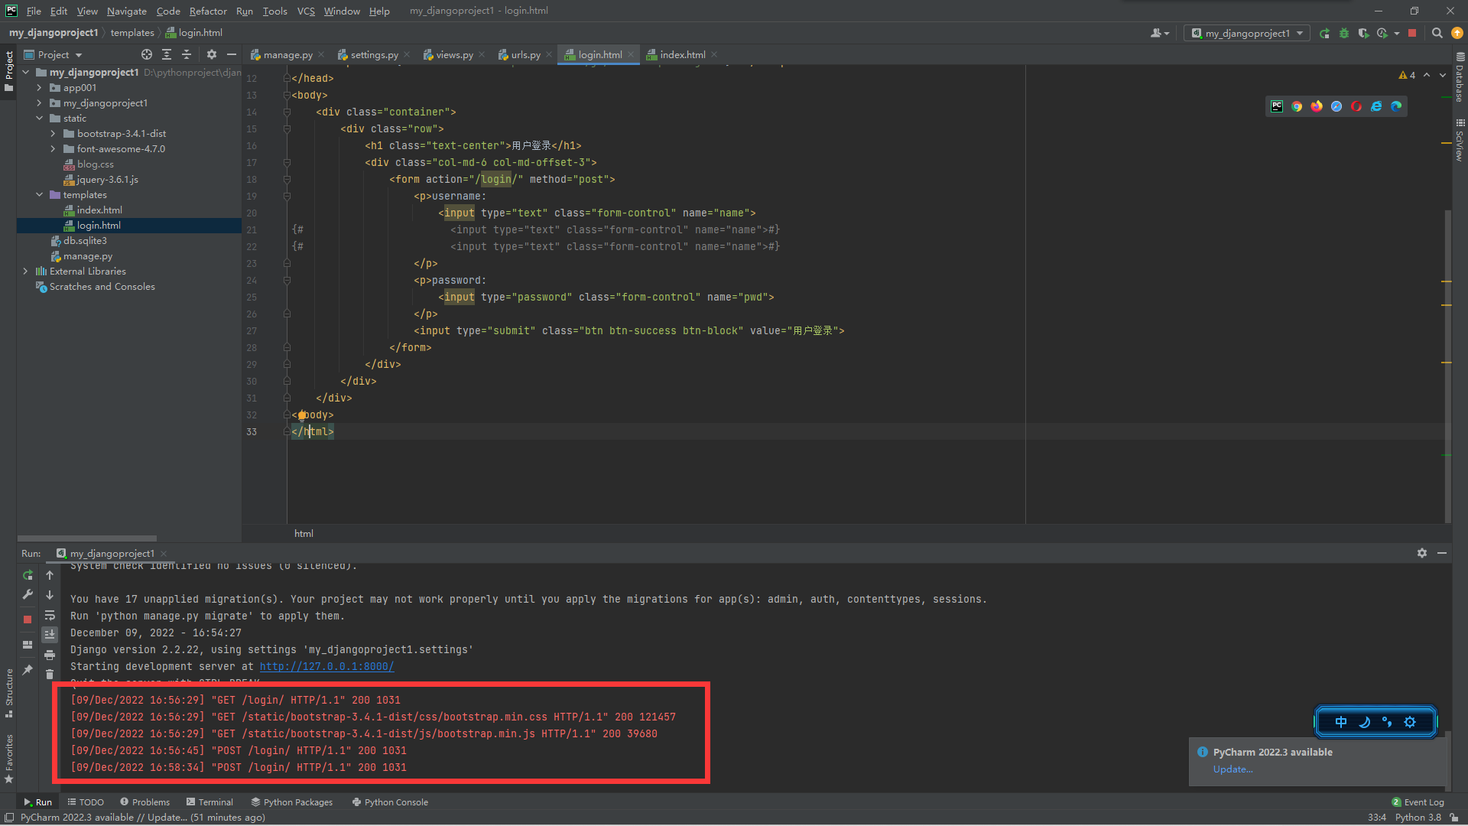Click Update link in PyCharm notification
This screenshot has width=1468, height=826.
(x=1233, y=769)
